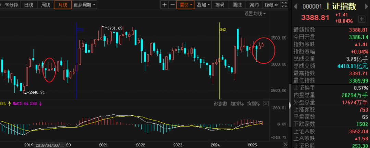Image resolution: width=370 pixels, height=148 pixels.
Task: Click 隐藏 to hide side panel
Action: (272, 5)
